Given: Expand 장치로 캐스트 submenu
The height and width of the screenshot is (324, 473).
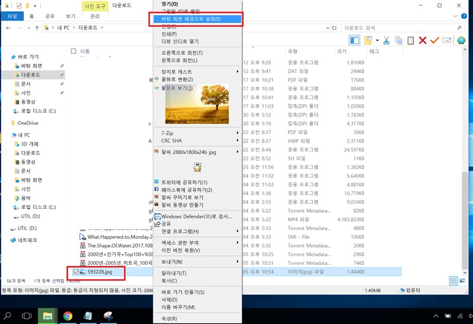Looking at the screenshot, I should (197, 72).
